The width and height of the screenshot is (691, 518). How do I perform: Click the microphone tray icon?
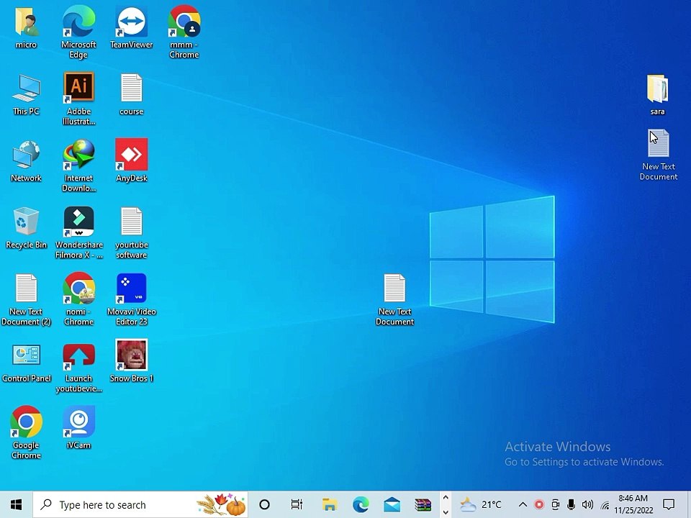[x=571, y=504]
